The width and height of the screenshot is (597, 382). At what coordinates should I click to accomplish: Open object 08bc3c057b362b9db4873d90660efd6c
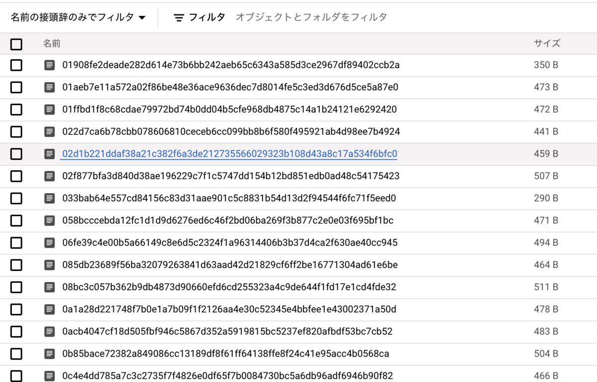tap(229, 287)
